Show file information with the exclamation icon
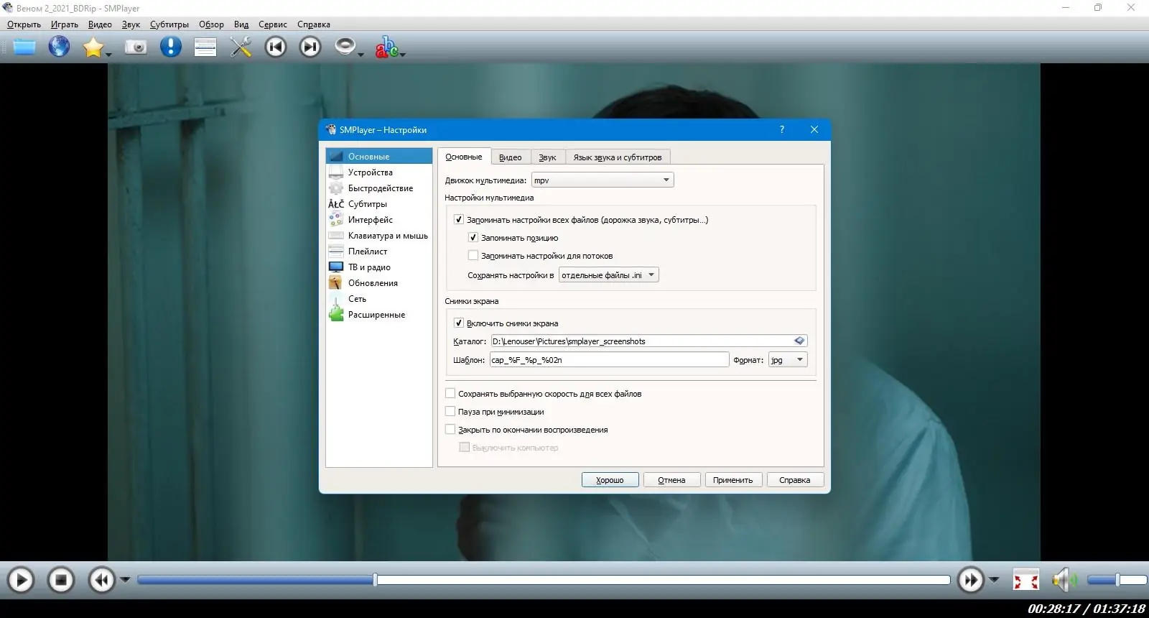1149x618 pixels. 170,47
